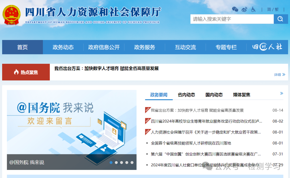Select the second carousel dot
The width and height of the screenshot is (290, 178).
coord(116,162)
